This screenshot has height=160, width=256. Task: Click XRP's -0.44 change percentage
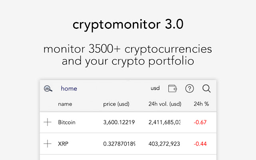pos(200,144)
